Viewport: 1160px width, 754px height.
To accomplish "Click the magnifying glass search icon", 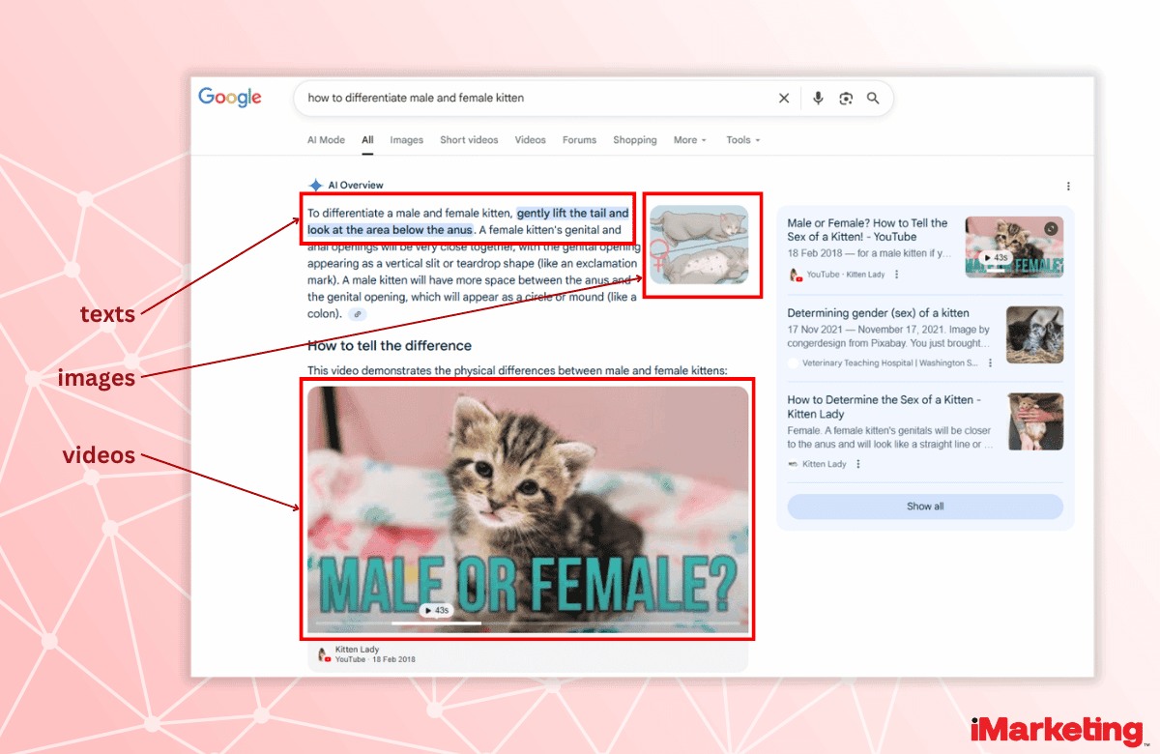I will tap(873, 99).
